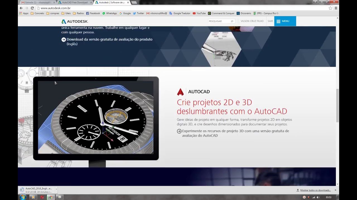Viewport: 357px width, 200px height.
Task: Open a new Chrome tab
Action: [134, 2]
